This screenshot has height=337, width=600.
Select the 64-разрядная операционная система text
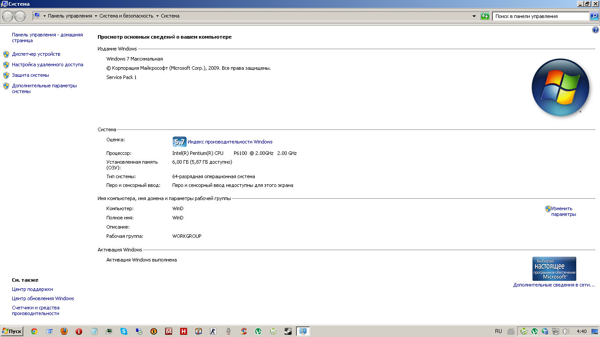[213, 177]
